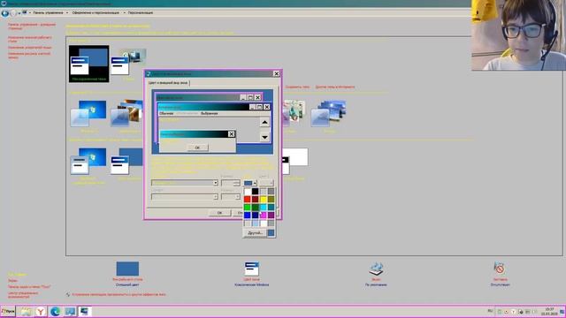Open File Explorer from the taskbar
This screenshot has width=566, height=318.
tap(26, 311)
